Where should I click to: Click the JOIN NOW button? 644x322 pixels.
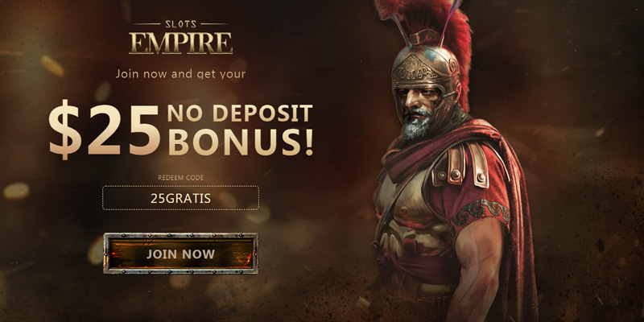180,254
